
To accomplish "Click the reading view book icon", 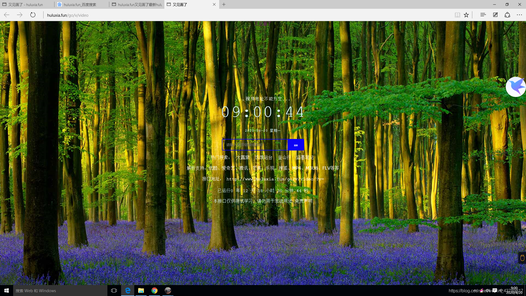I will (457, 15).
